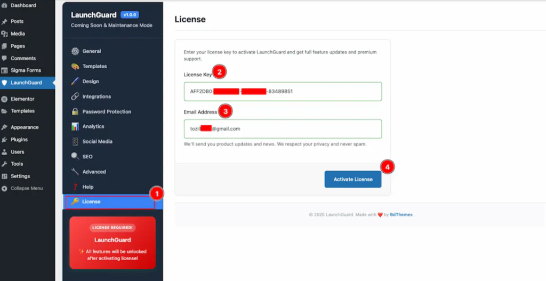Focus the License Key input field
546x281 pixels.
coord(283,92)
